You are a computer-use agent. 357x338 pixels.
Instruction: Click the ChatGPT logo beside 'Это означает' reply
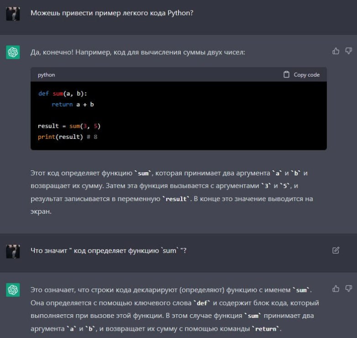(13, 290)
